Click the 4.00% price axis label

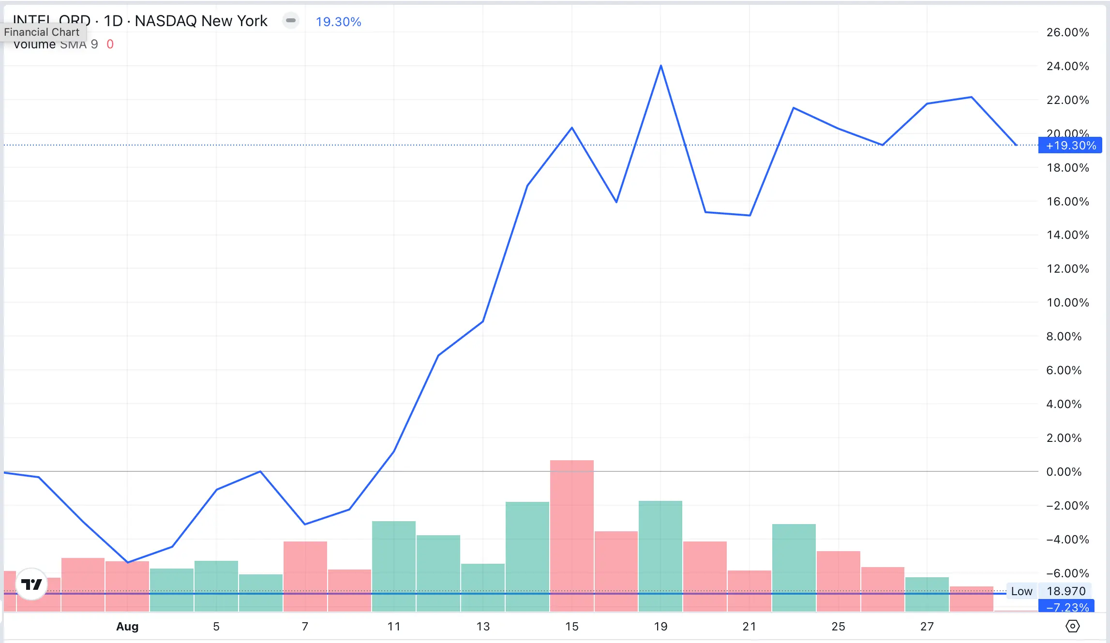1064,404
